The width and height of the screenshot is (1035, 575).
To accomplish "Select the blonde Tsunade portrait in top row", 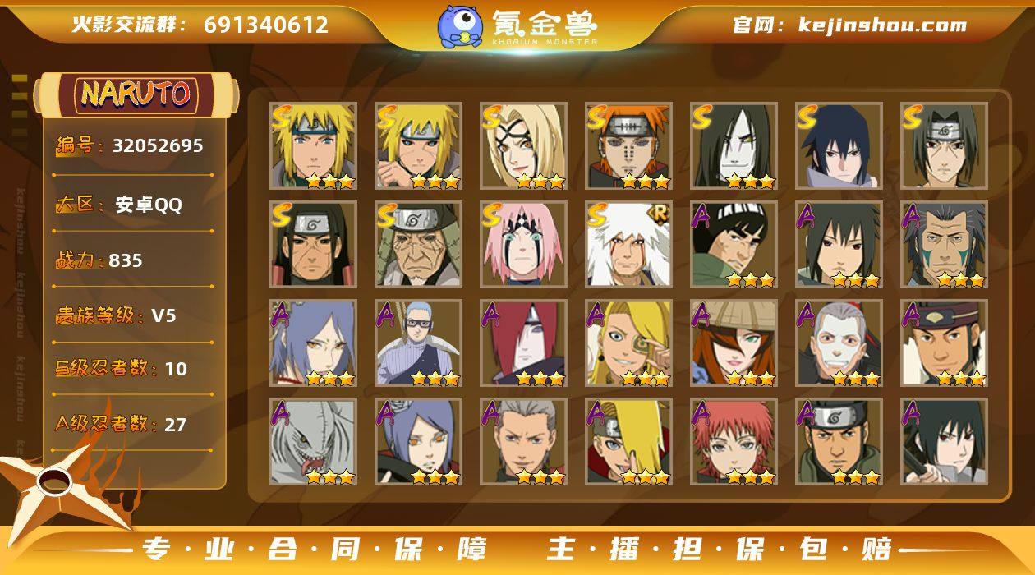I will coord(523,145).
